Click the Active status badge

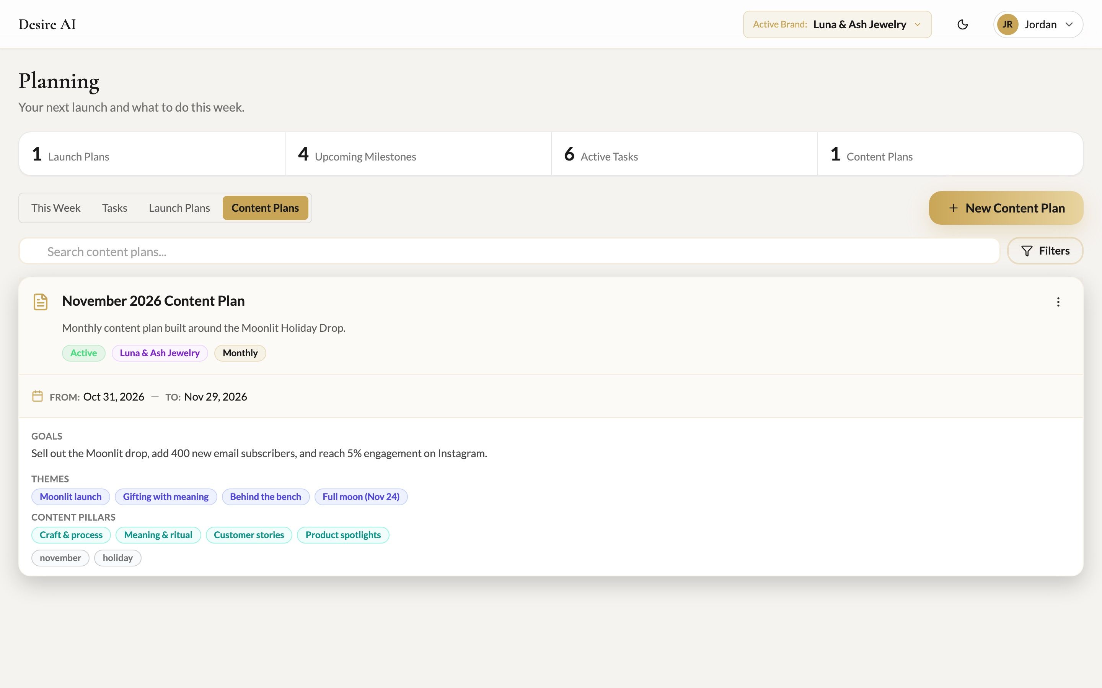83,353
